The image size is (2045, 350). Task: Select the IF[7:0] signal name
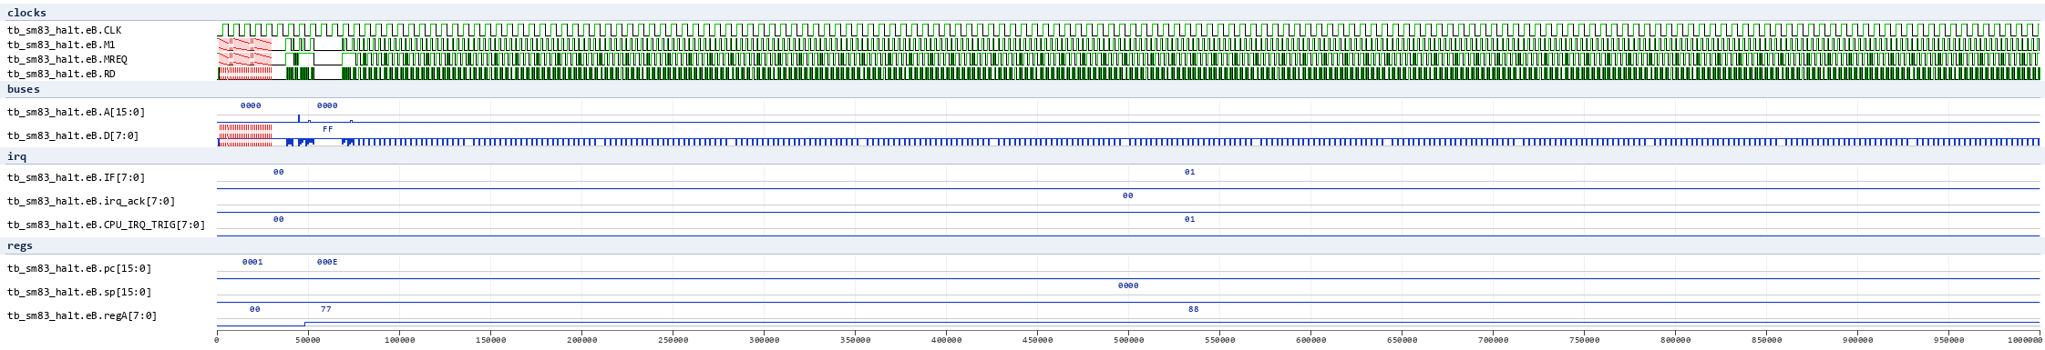(76, 177)
